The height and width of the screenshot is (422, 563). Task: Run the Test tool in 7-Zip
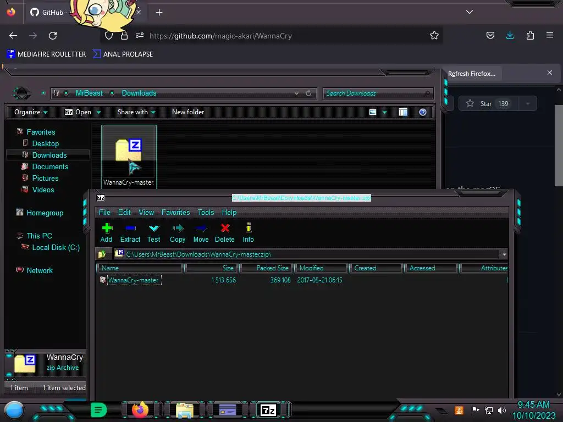(154, 232)
